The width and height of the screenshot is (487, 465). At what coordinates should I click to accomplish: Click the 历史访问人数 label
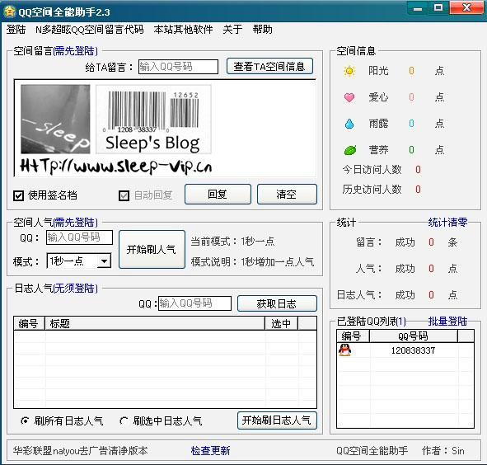(372, 190)
